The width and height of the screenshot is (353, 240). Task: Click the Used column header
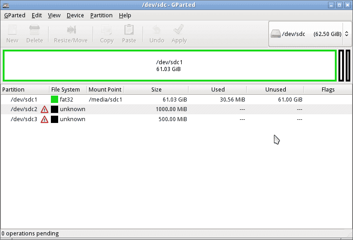point(218,90)
